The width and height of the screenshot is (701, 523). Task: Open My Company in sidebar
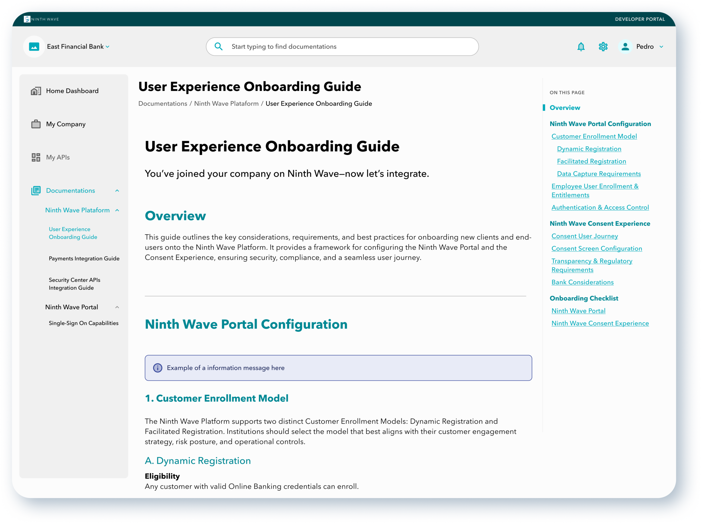point(66,124)
